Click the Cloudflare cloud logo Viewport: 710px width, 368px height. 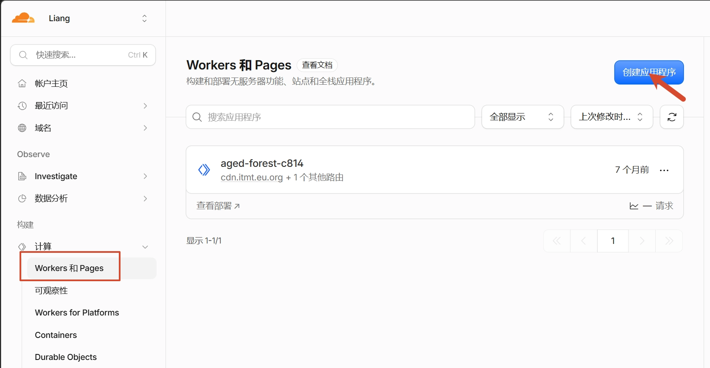coord(23,18)
